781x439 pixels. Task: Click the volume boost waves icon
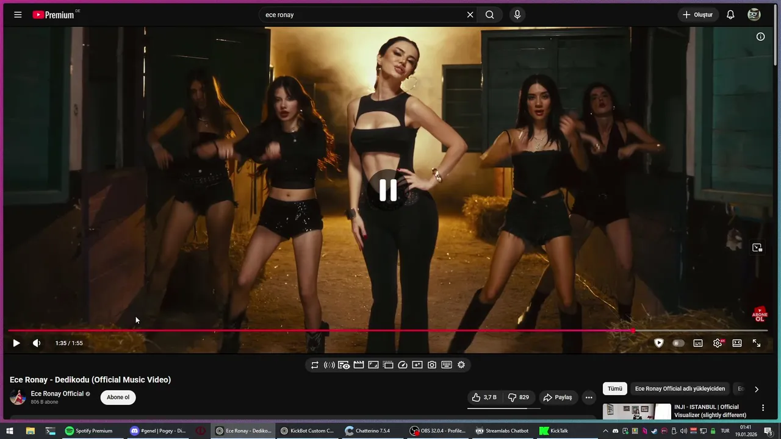329,365
